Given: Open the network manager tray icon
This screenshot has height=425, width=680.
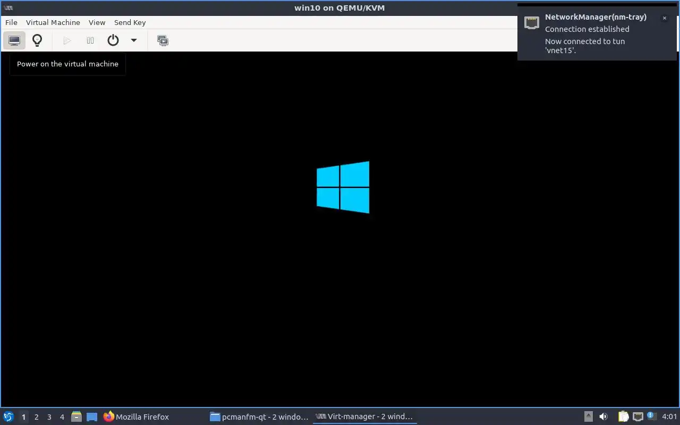Looking at the screenshot, I should click(637, 416).
